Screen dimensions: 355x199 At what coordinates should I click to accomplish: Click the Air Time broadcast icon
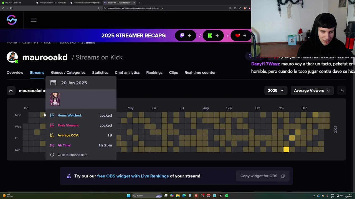click(x=52, y=145)
